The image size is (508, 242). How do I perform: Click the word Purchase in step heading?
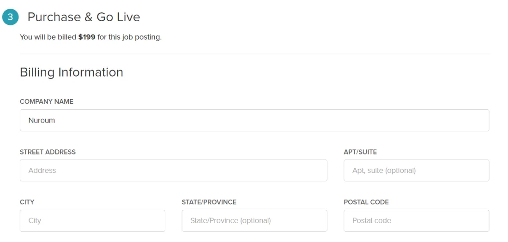coord(54,17)
